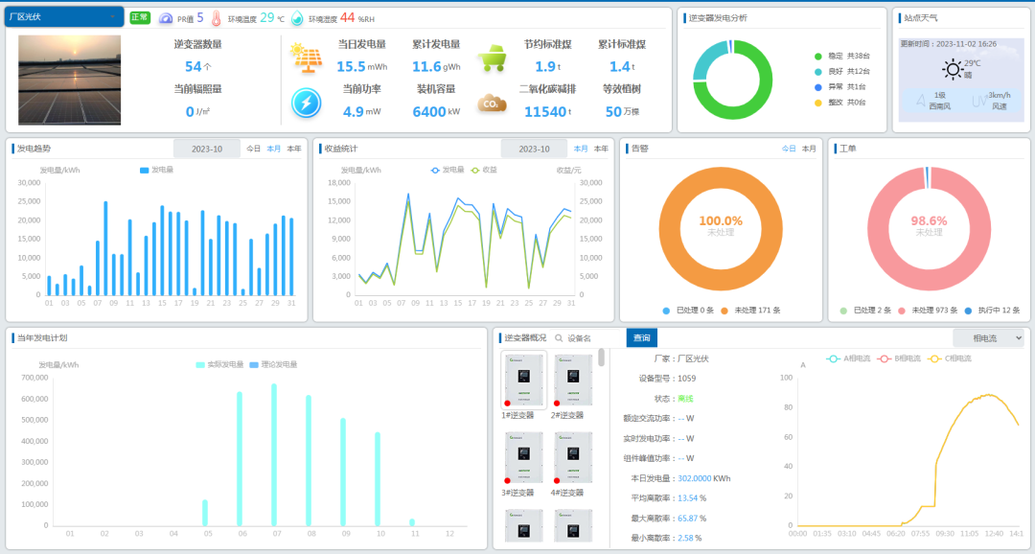Toggle 理论发电量 legend in yearly plan
Viewport: 1035px width, 554px height.
click(x=273, y=364)
